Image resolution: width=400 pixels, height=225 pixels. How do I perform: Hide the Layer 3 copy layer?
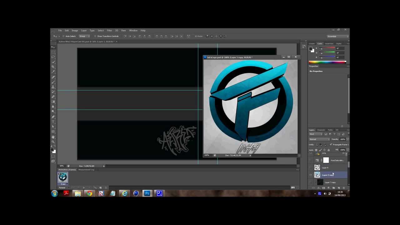pos(310,175)
